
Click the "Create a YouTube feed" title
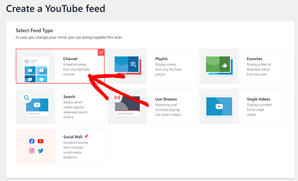55,9
